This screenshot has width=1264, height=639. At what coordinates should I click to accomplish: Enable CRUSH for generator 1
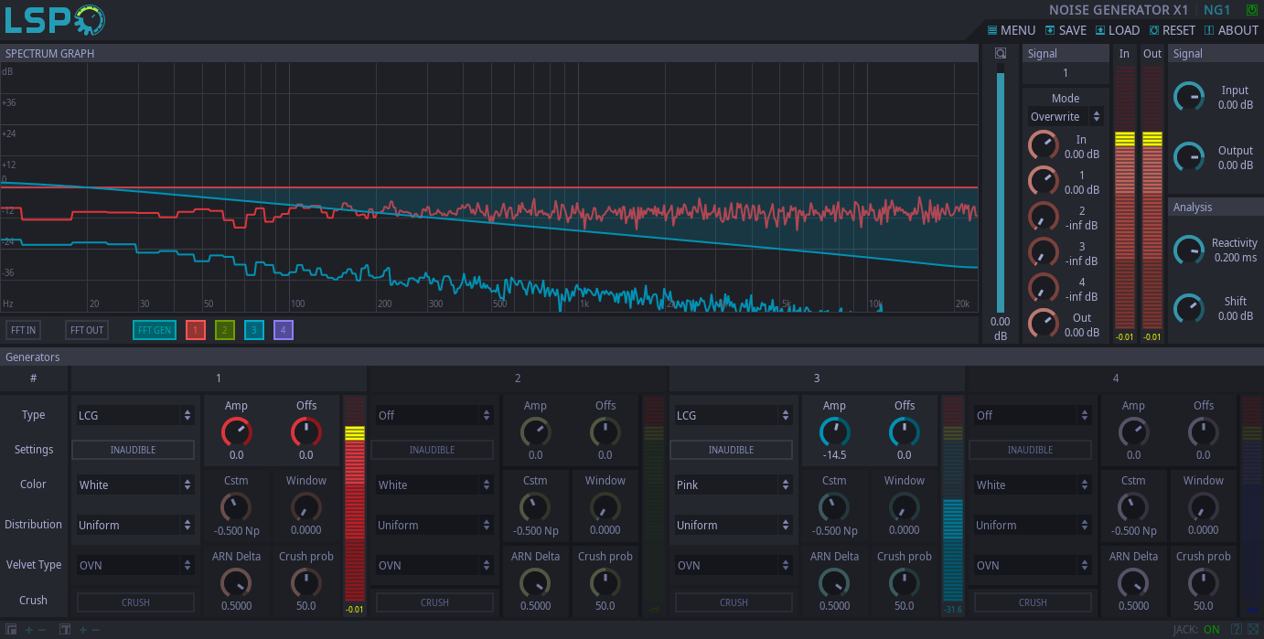(x=135, y=602)
